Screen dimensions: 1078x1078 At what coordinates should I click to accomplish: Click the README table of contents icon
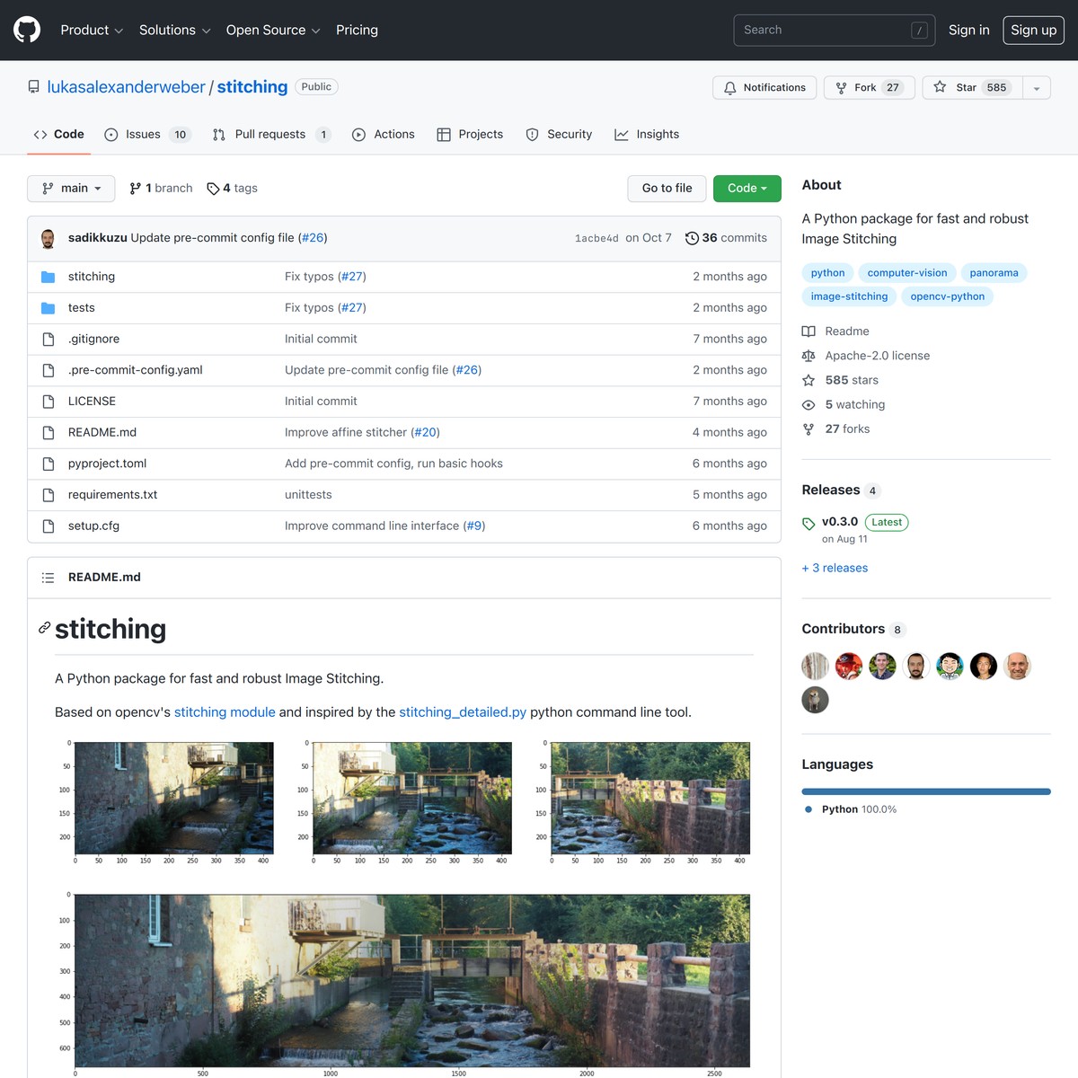click(49, 578)
